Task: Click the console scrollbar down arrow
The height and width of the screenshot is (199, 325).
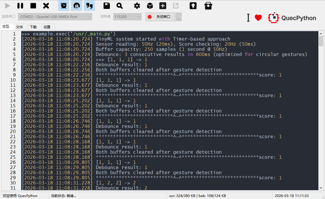Action: coord(321,188)
